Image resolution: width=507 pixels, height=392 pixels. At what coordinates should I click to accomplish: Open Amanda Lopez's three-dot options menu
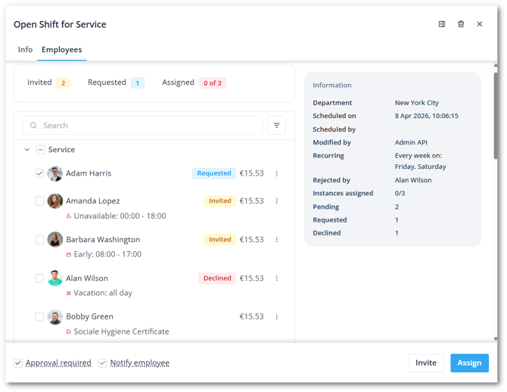277,201
